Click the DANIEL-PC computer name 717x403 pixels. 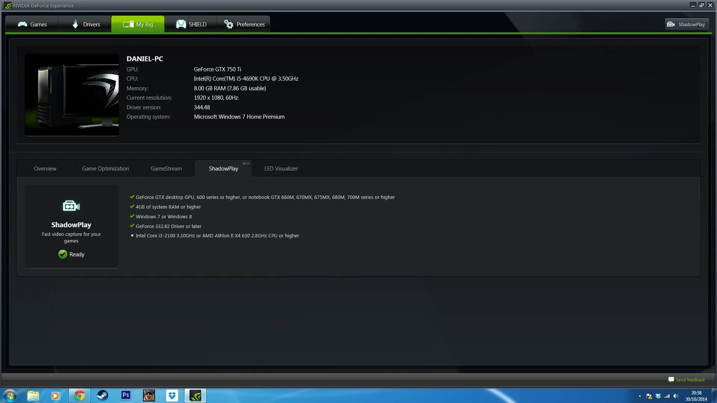click(145, 59)
